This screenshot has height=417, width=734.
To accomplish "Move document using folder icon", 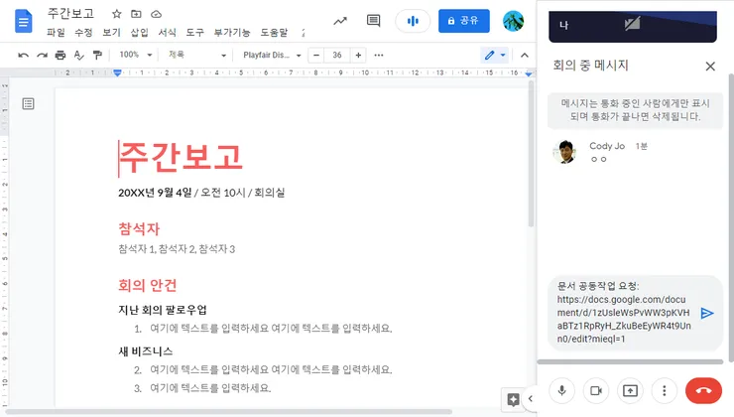I will 136,14.
